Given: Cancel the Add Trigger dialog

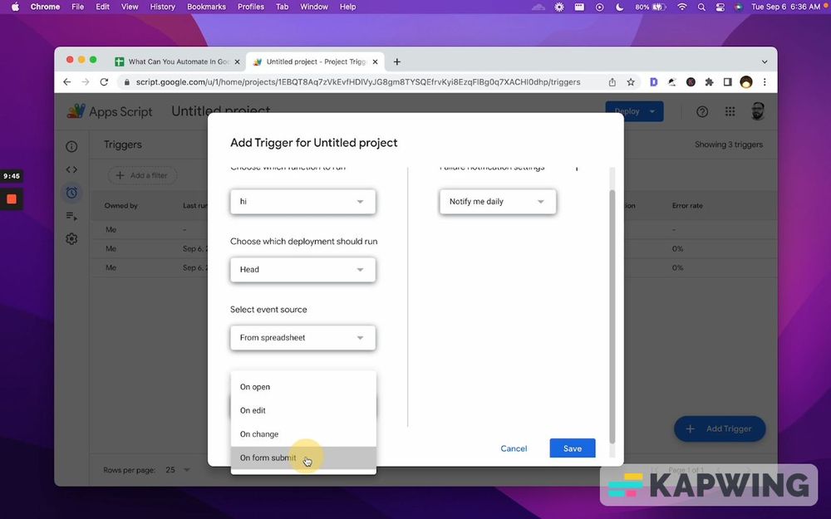Looking at the screenshot, I should pos(514,448).
